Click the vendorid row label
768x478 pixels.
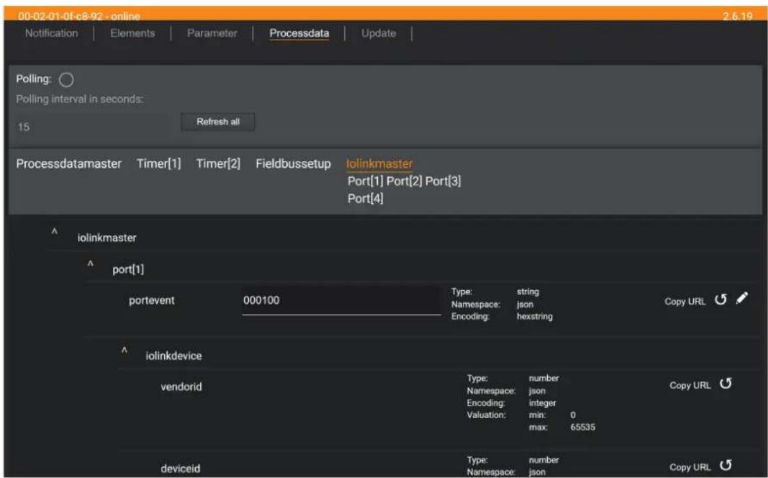(182, 387)
